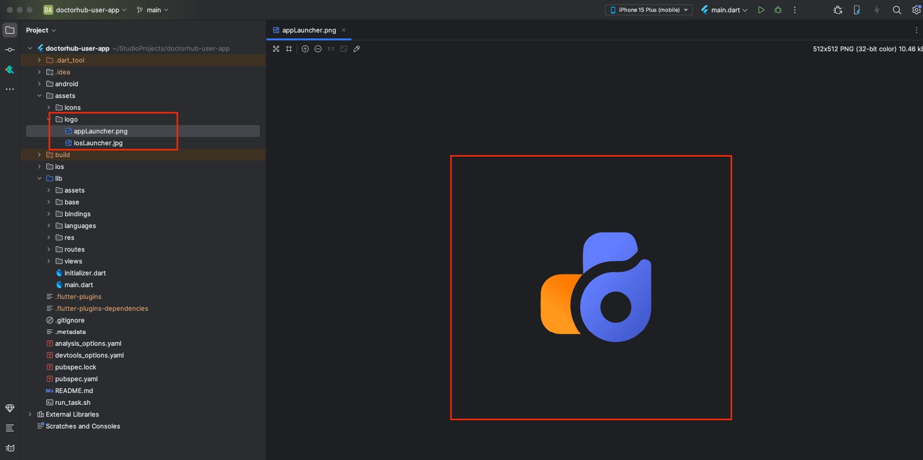Image resolution: width=923 pixels, height=460 pixels.
Task: Set image zoom to actual size 1:1
Action: pyautogui.click(x=331, y=49)
